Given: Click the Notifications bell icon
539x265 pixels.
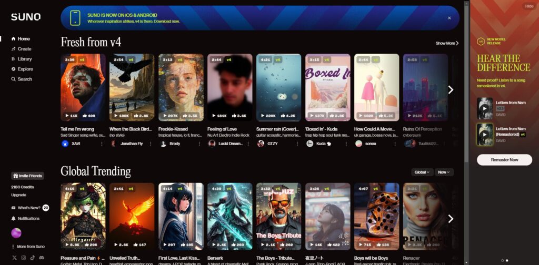Looking at the screenshot, I should pos(13,218).
